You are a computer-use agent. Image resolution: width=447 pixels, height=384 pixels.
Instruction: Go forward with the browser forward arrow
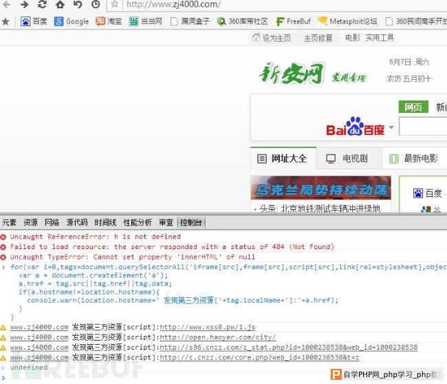point(25,4)
